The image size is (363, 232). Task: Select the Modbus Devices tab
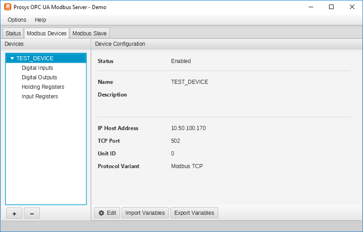coord(46,34)
